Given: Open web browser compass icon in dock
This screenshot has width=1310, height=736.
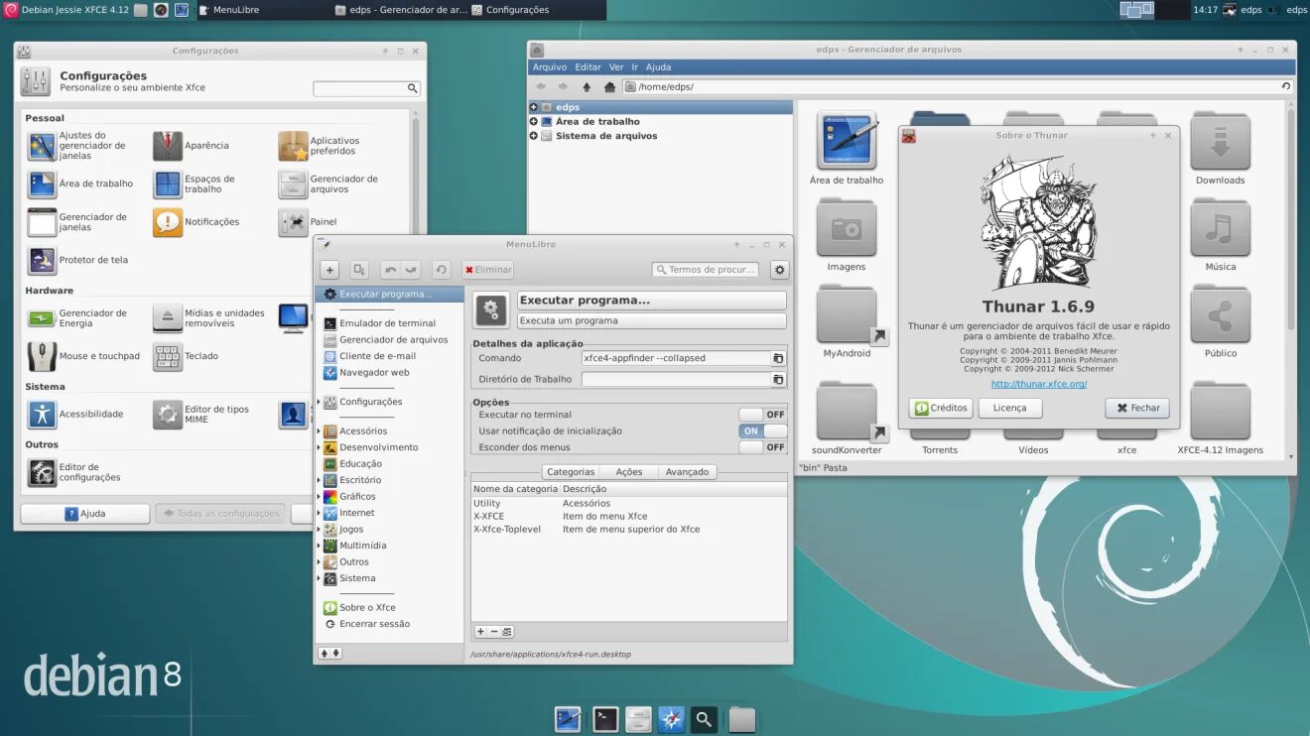Looking at the screenshot, I should 671,720.
